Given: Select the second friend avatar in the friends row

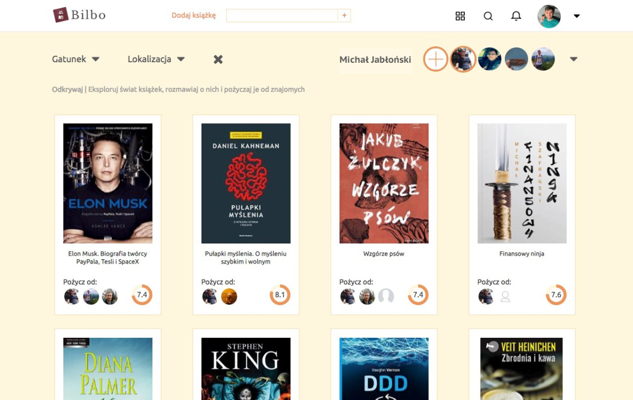Looking at the screenshot, I should 490,59.
